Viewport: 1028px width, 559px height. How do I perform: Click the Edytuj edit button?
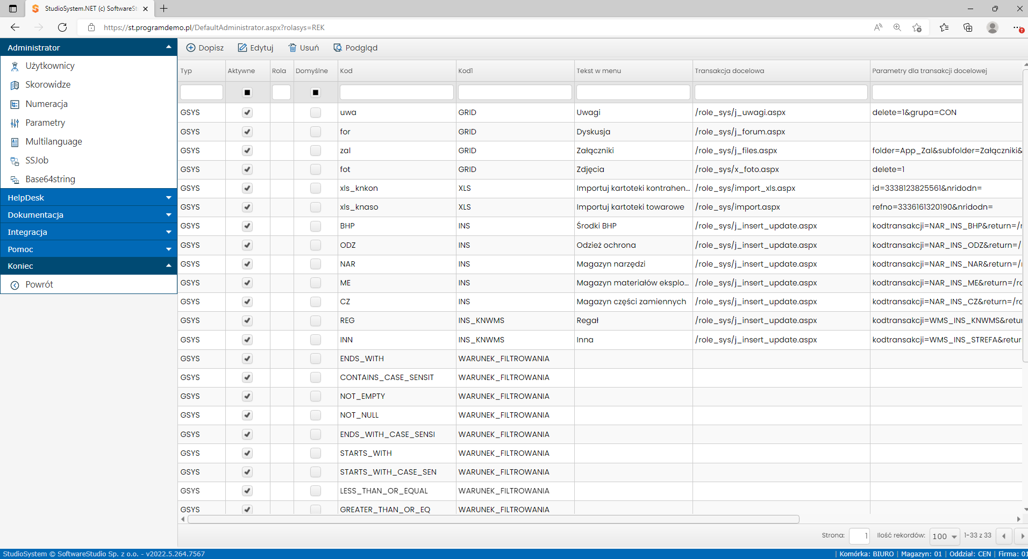(x=256, y=48)
